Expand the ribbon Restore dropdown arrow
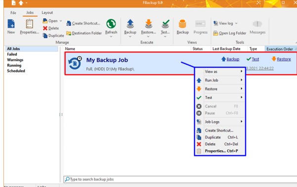Screen dimensions: 297x187 pyautogui.click(x=148, y=37)
